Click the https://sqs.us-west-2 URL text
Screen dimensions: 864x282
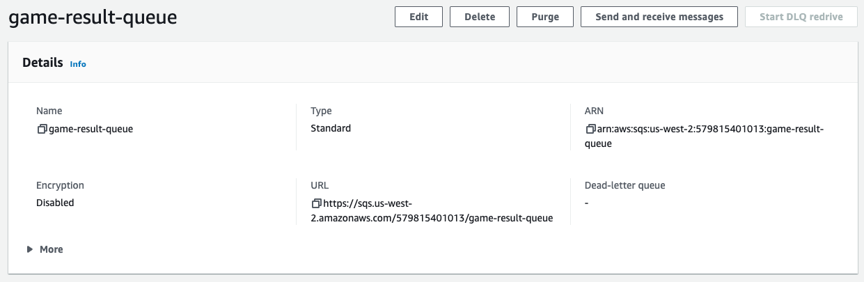432,211
